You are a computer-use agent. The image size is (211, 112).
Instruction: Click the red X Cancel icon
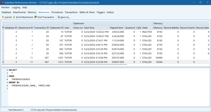(x=3, y=17)
